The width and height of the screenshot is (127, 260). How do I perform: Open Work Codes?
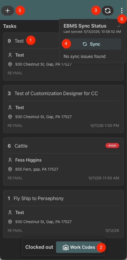coord(79,247)
